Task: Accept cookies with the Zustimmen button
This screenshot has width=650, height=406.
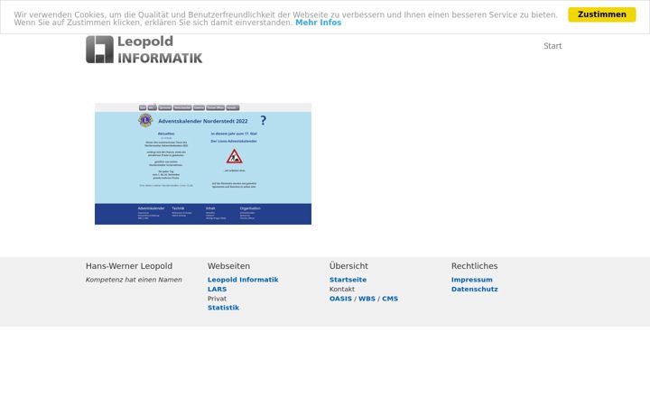Action: (x=601, y=14)
